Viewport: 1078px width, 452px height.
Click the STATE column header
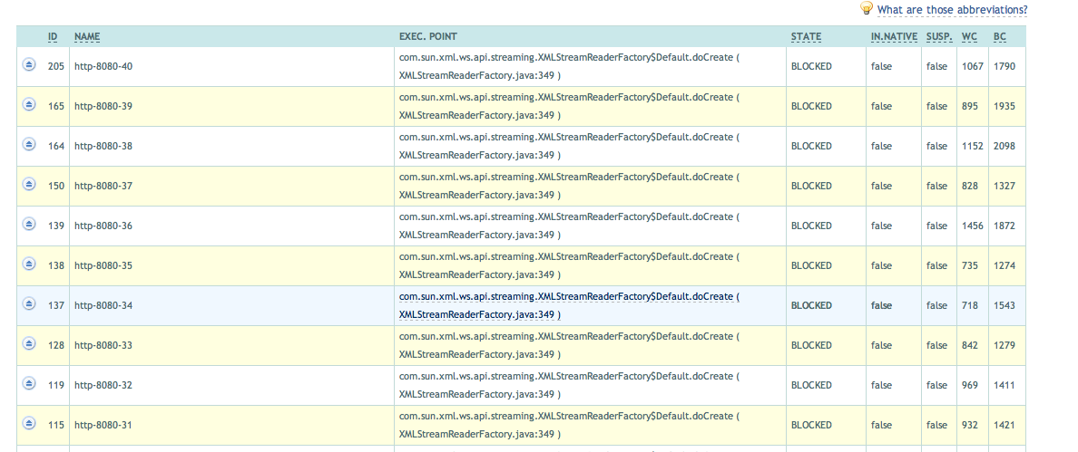coord(806,36)
